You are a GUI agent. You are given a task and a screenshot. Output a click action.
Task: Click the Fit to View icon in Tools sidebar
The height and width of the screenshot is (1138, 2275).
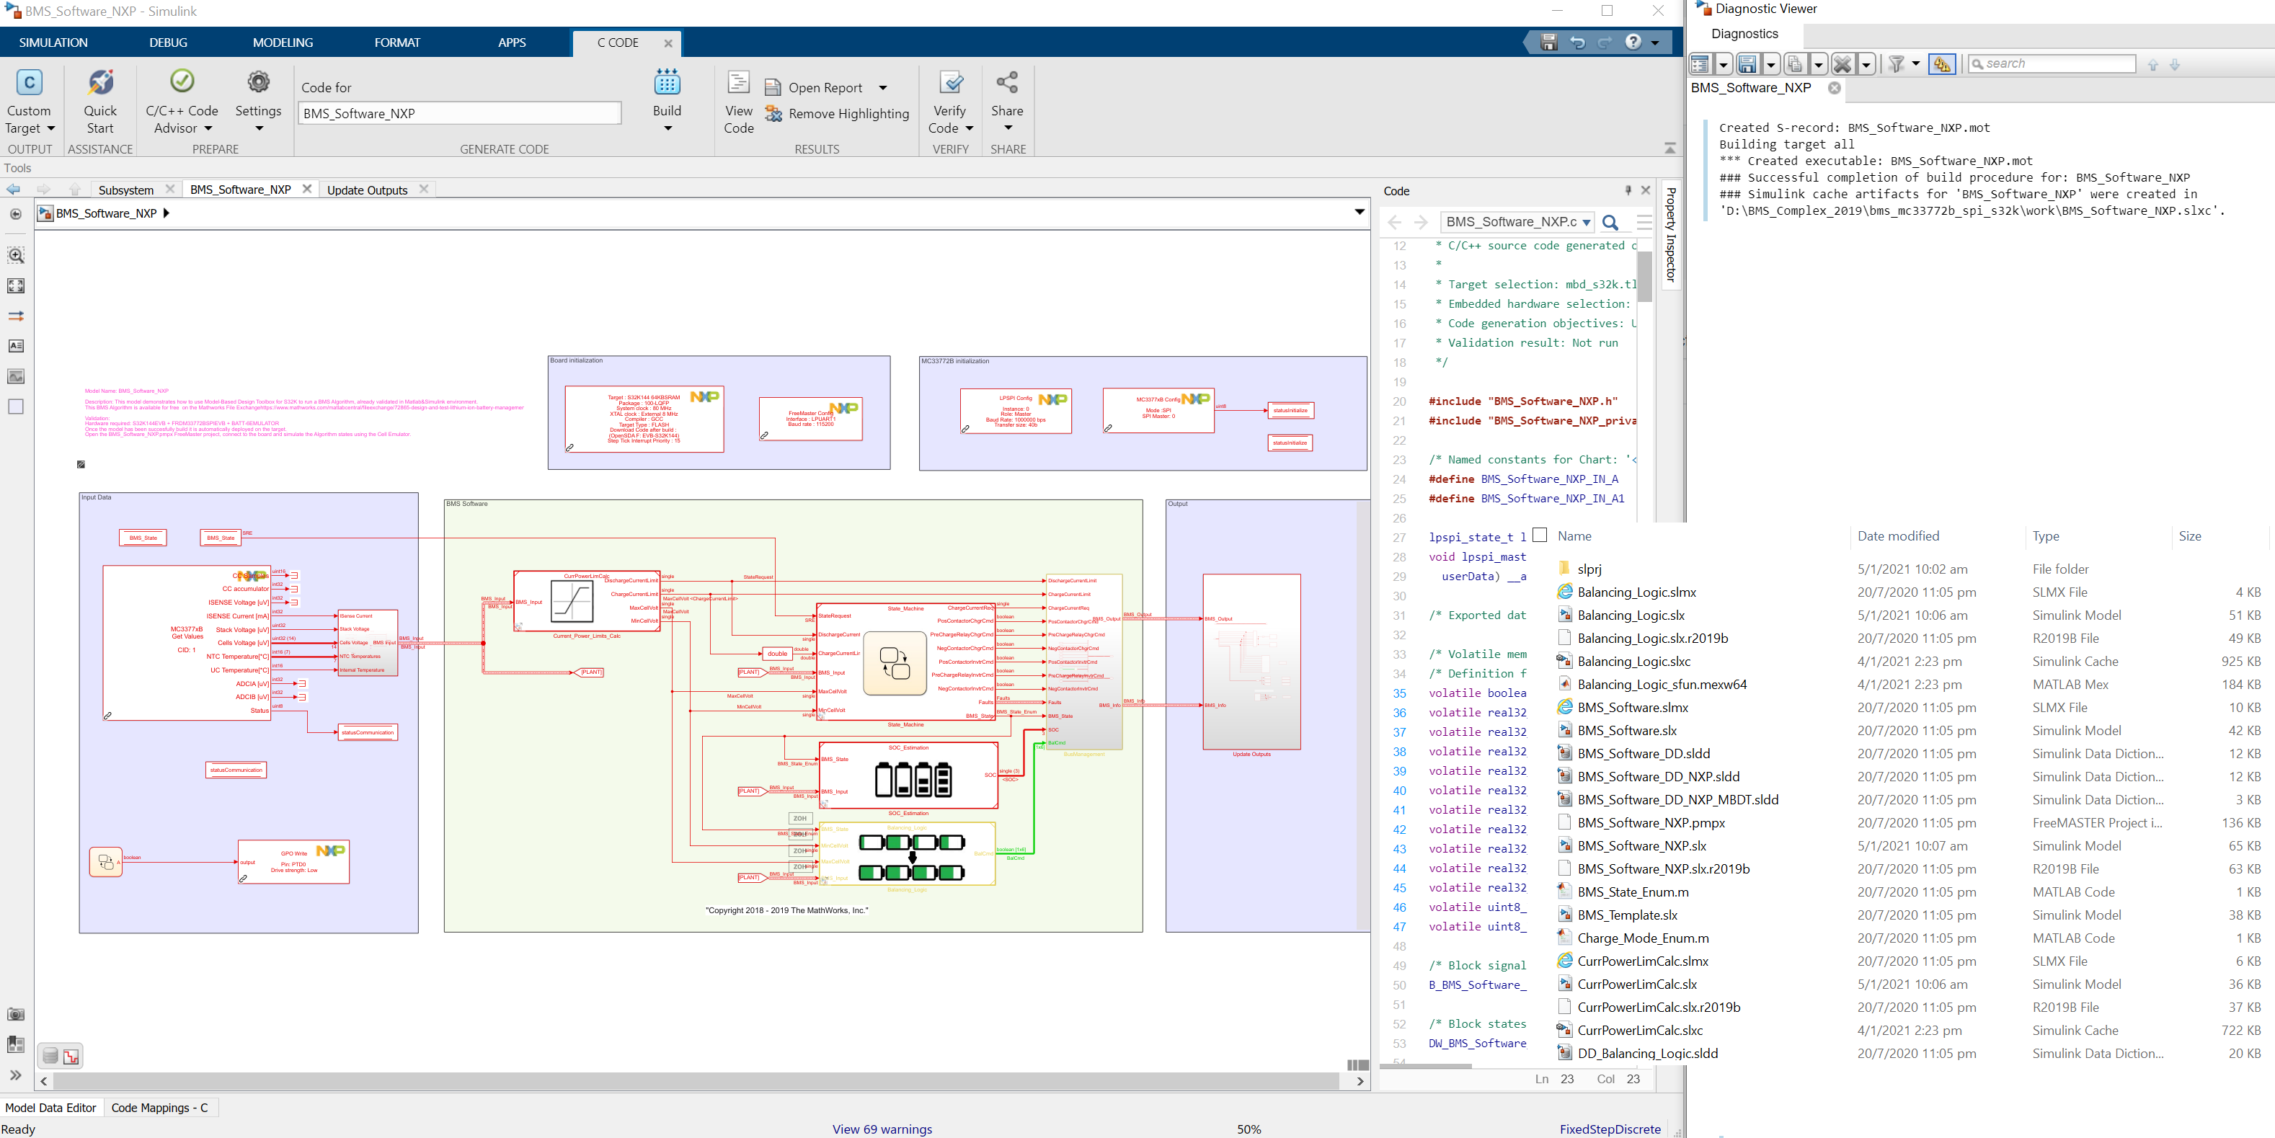[x=15, y=285]
